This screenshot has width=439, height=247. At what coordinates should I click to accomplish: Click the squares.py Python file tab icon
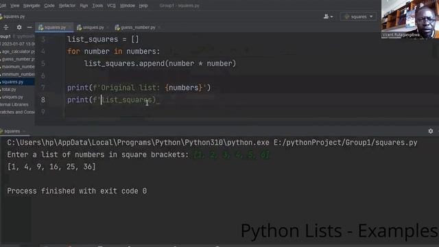tap(41, 27)
